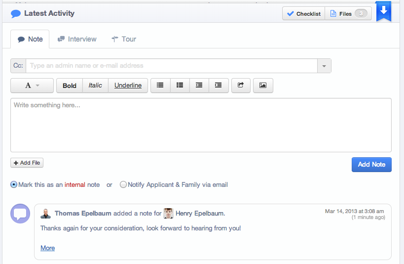Click the purple note bubble activity icon
This screenshot has width=404, height=264.
(x=20, y=214)
